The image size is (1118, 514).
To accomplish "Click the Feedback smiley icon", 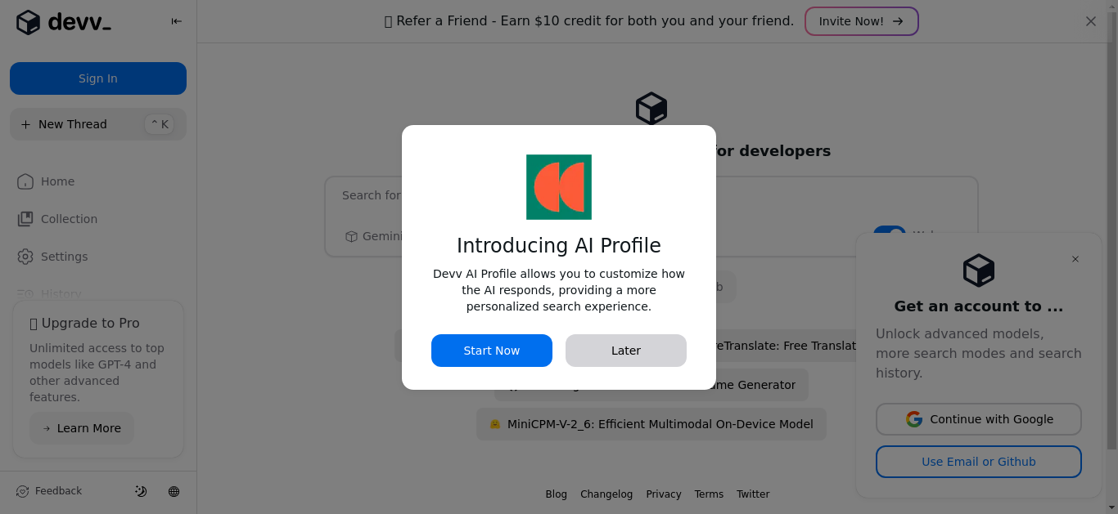I will click(22, 491).
